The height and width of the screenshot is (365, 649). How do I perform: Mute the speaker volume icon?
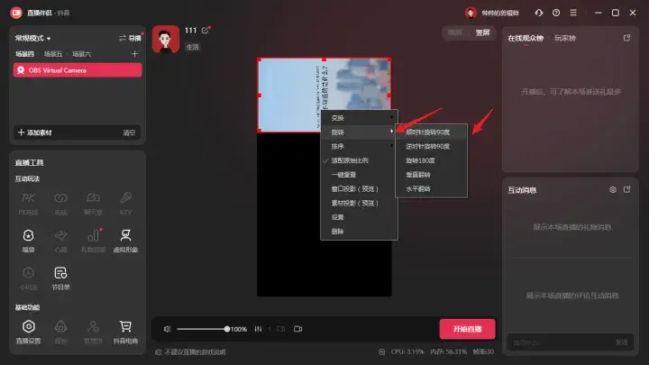pyautogui.click(x=168, y=329)
